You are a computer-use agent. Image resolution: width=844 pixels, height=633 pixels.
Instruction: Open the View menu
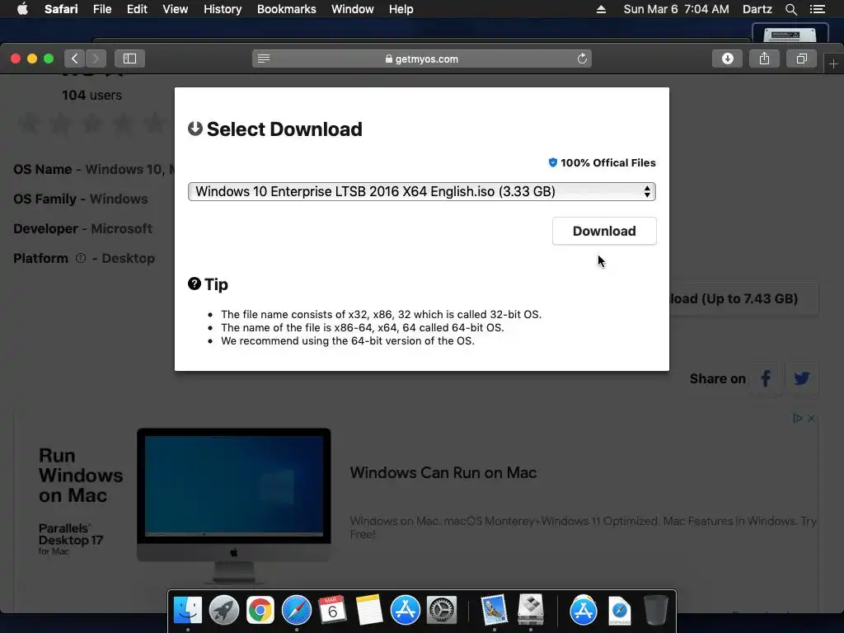[175, 9]
